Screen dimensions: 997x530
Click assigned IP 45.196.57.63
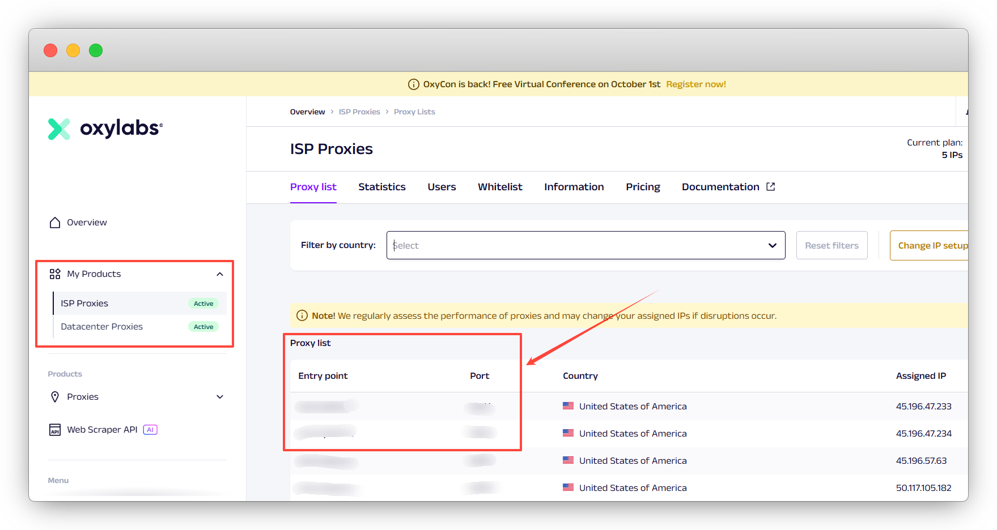point(922,460)
